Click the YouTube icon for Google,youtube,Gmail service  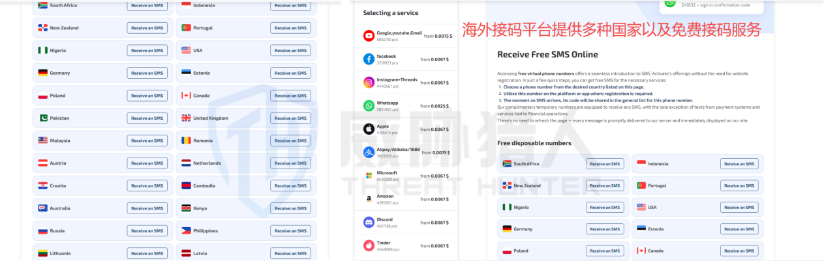coord(369,36)
